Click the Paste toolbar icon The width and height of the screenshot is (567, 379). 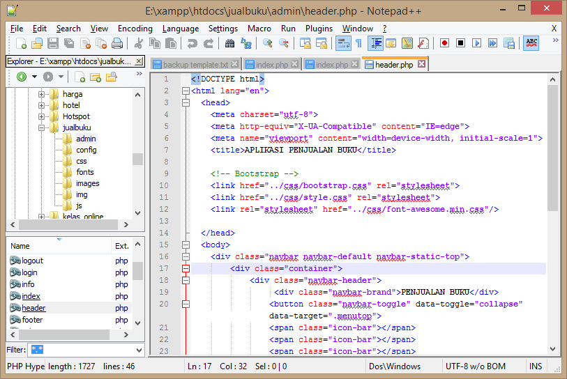click(x=170, y=43)
